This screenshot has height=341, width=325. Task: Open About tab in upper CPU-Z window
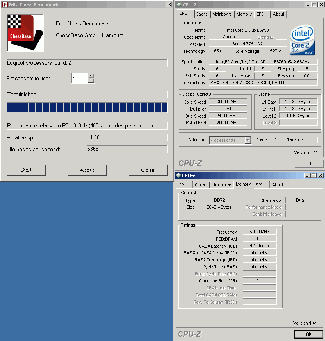click(279, 14)
